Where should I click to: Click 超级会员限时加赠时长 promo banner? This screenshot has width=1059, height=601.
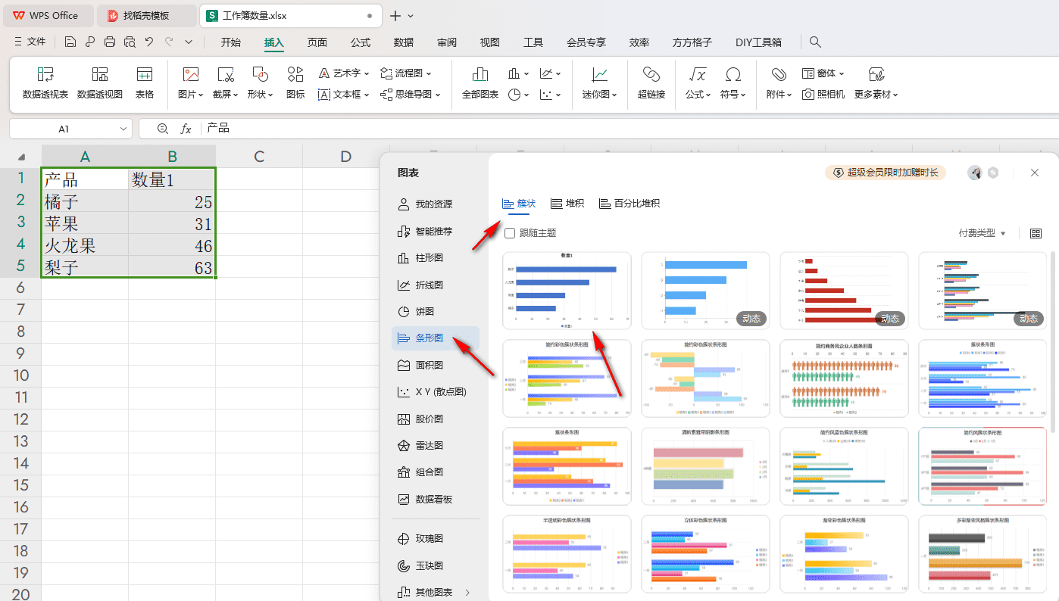click(886, 173)
